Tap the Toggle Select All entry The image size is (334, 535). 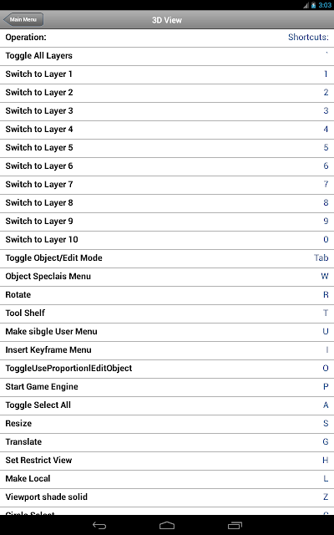tap(167, 405)
